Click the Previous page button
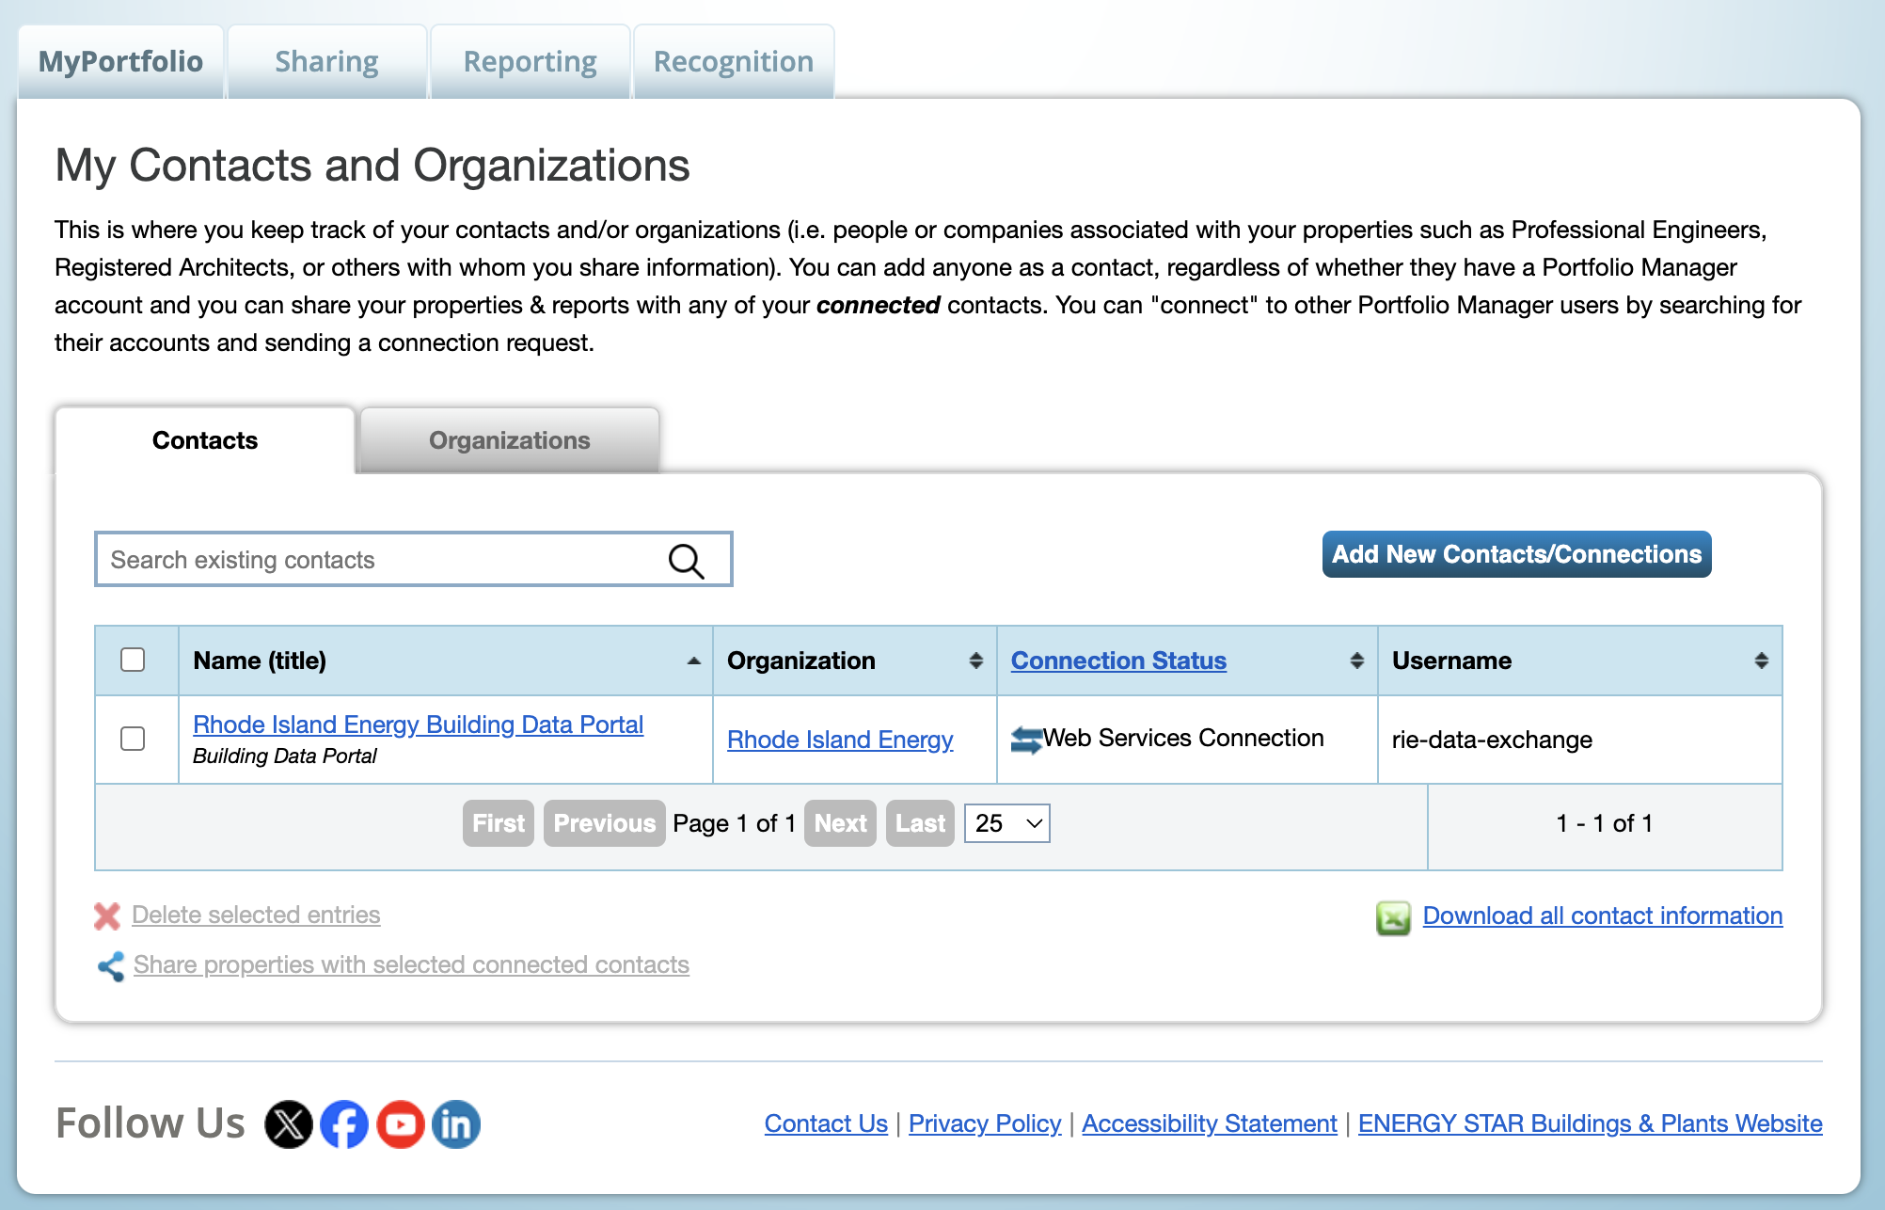This screenshot has width=1885, height=1210. click(604, 823)
